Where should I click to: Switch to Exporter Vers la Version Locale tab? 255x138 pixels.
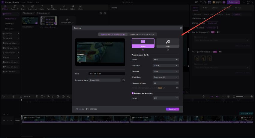coord(113,34)
